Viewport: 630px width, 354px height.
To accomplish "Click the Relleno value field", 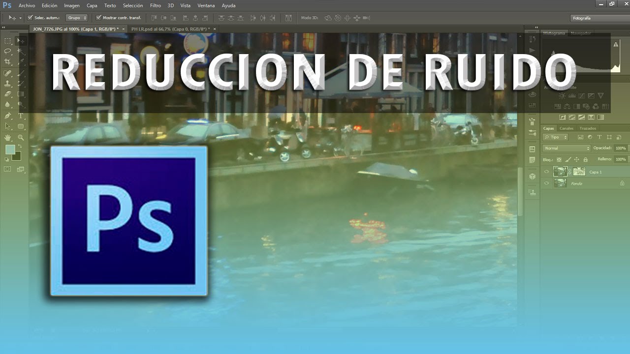I will [x=621, y=159].
